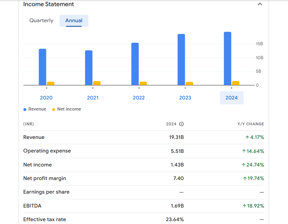
Task: Click the Effective tax rate row label
Action: click(x=45, y=219)
